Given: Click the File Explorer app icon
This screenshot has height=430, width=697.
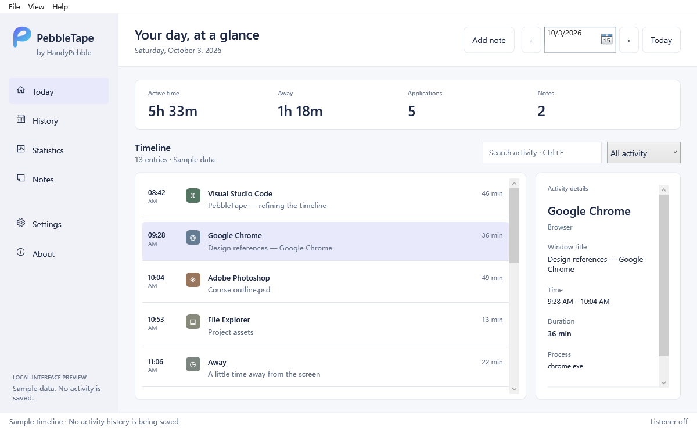Looking at the screenshot, I should tap(193, 322).
